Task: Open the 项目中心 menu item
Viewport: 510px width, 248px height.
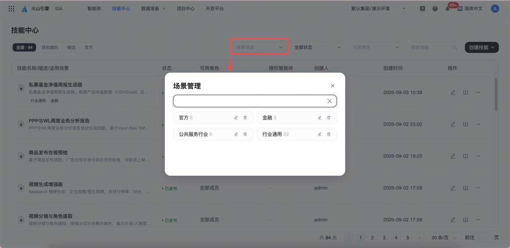Action: coord(186,8)
